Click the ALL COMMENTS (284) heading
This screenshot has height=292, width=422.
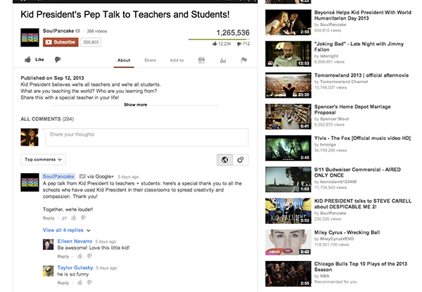47,119
